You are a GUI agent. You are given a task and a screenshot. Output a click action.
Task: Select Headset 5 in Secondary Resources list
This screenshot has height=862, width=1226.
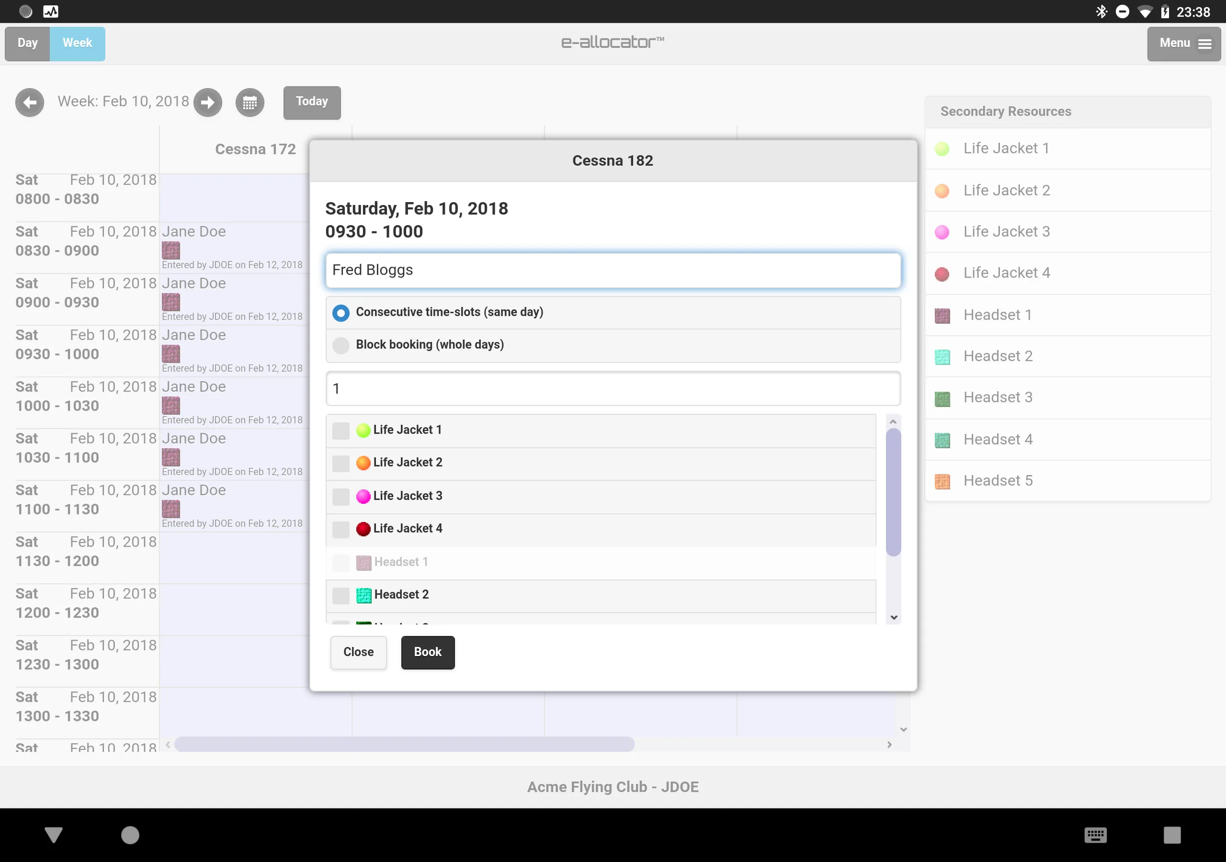coord(1067,481)
